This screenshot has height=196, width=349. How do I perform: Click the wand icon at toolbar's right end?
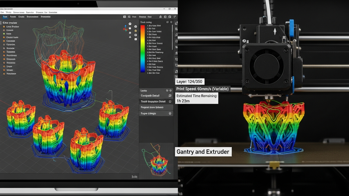coord(174,17)
